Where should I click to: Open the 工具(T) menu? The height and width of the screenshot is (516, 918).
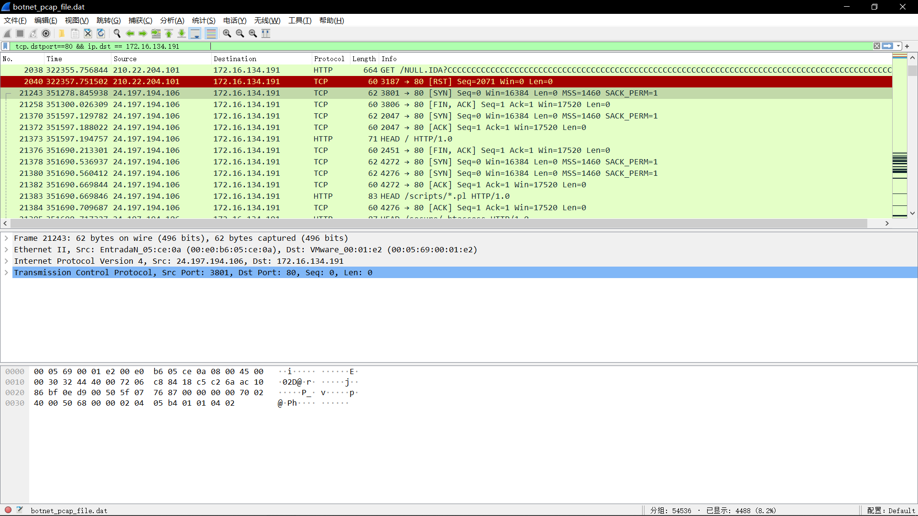tap(300, 21)
